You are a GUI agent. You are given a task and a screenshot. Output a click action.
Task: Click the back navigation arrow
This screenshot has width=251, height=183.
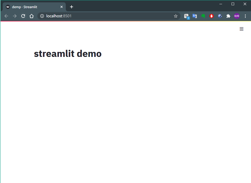(6, 16)
